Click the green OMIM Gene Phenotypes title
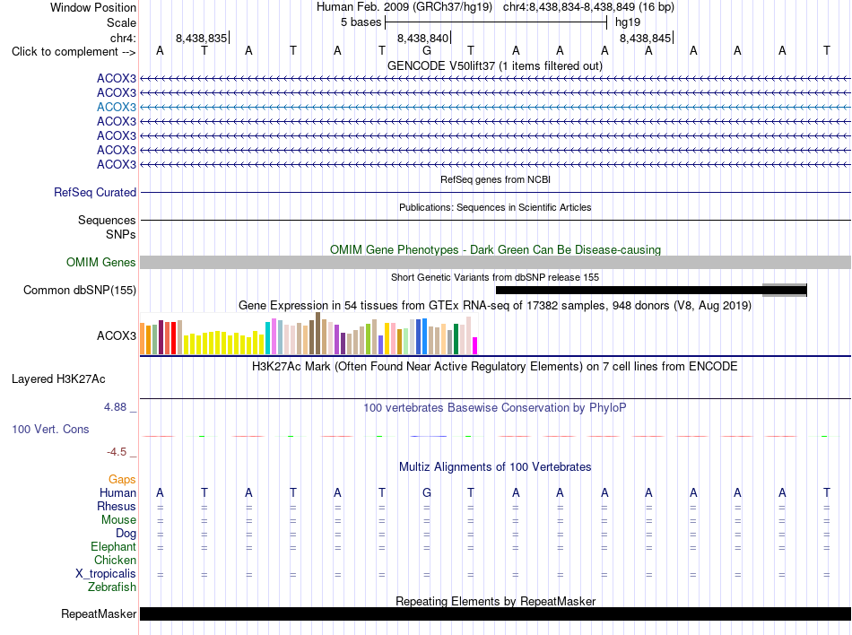Screen dimensions: 852x635 pyautogui.click(x=496, y=250)
